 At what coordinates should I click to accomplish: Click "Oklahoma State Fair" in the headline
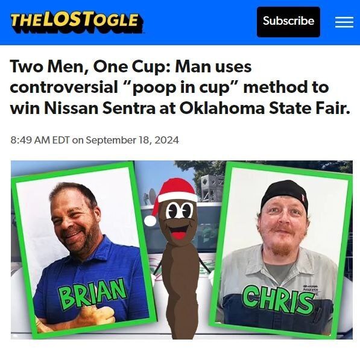coord(262,108)
